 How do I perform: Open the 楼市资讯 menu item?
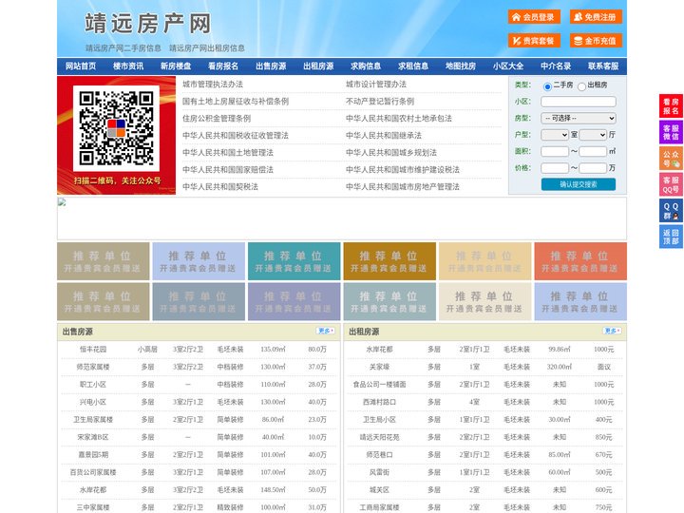click(128, 66)
